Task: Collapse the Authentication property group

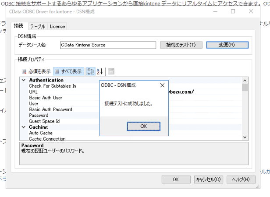Action: 24,80
